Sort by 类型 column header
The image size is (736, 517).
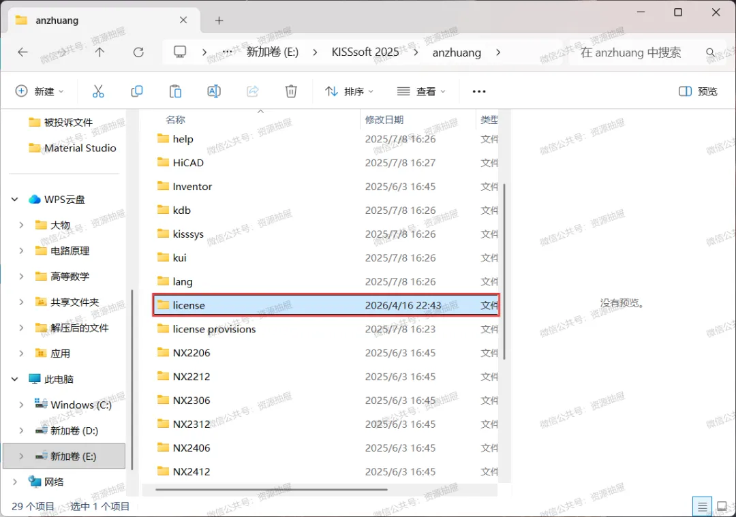(489, 120)
